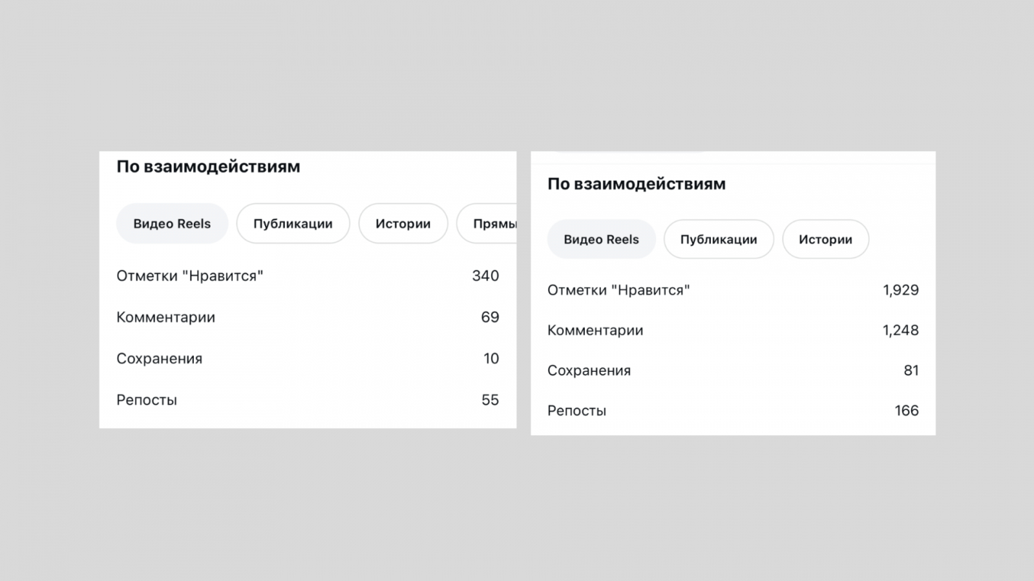The height and width of the screenshot is (581, 1034).
Task: Open the cut-off Прямые tab
Action: (x=492, y=224)
